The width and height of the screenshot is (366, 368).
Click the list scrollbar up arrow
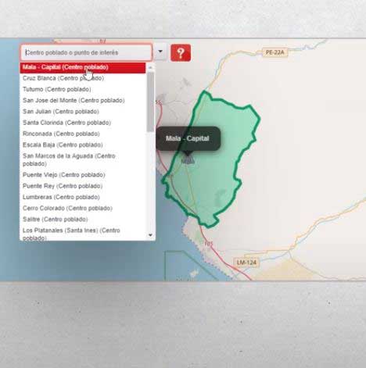150,68
